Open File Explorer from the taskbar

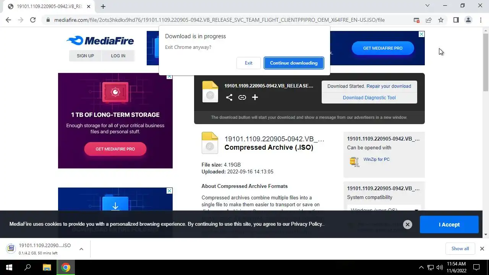47,267
